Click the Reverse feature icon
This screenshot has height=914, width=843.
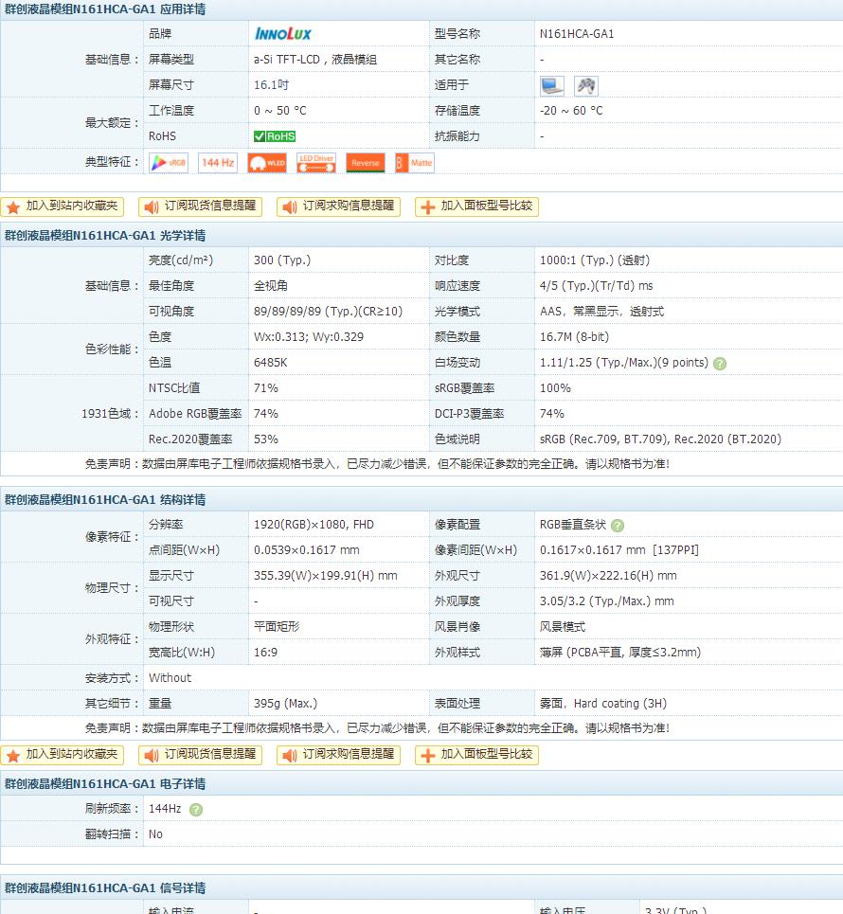tap(366, 163)
